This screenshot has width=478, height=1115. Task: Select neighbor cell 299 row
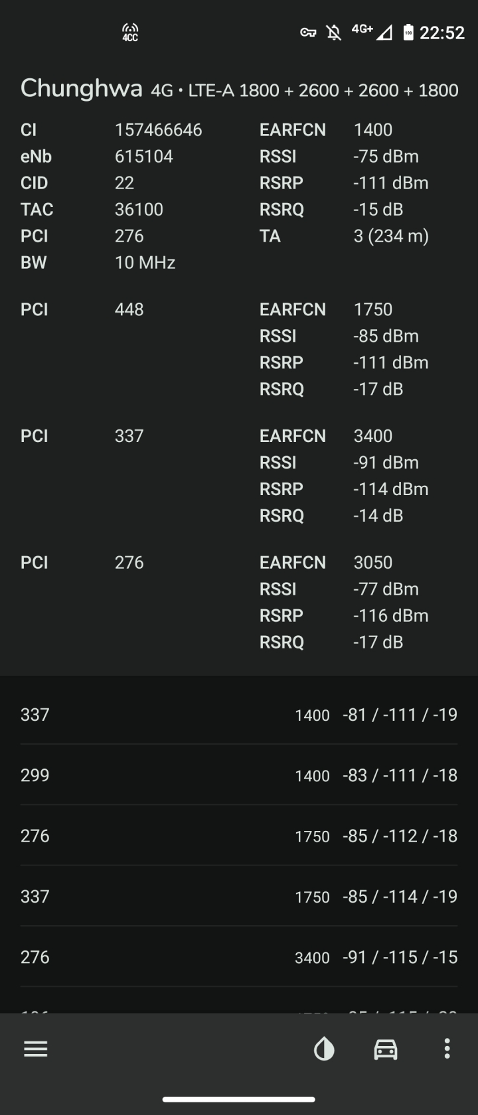239,775
